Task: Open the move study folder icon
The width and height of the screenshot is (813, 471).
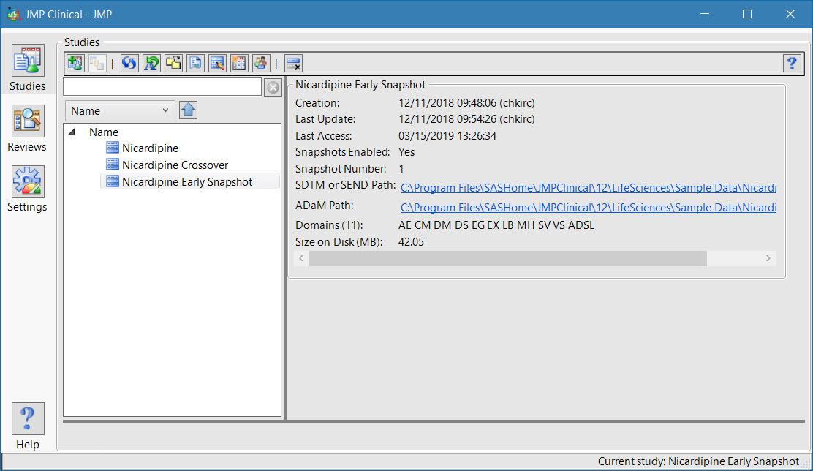Action: (173, 63)
